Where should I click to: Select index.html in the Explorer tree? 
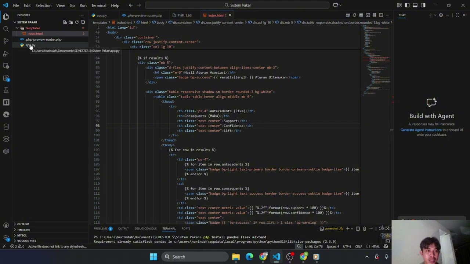coord(35,34)
